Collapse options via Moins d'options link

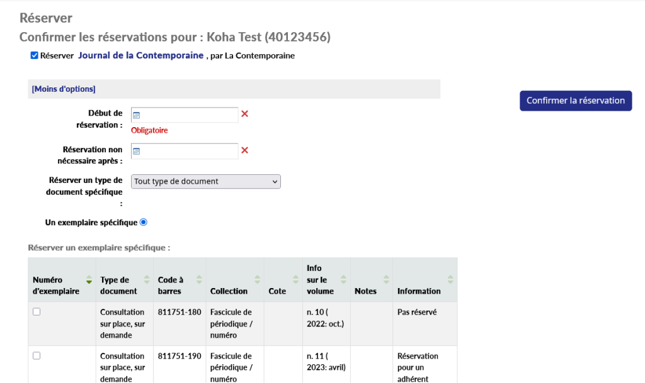point(64,89)
